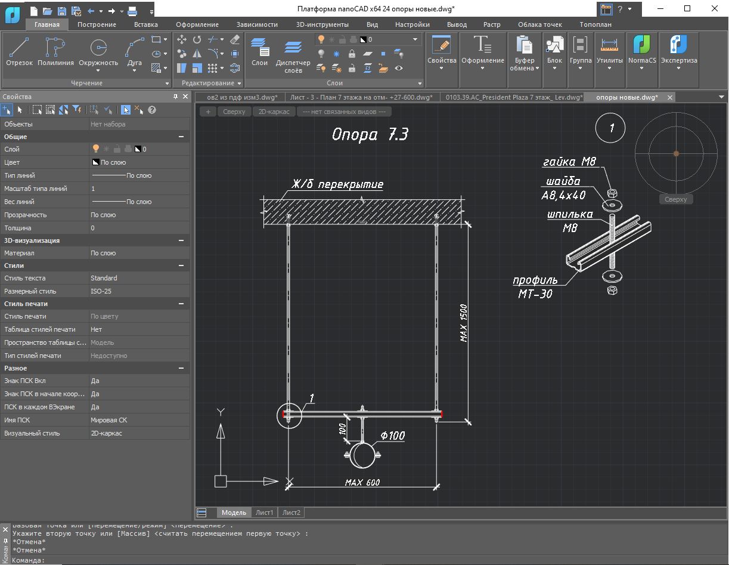Collapse the Общие properties section

[181, 137]
